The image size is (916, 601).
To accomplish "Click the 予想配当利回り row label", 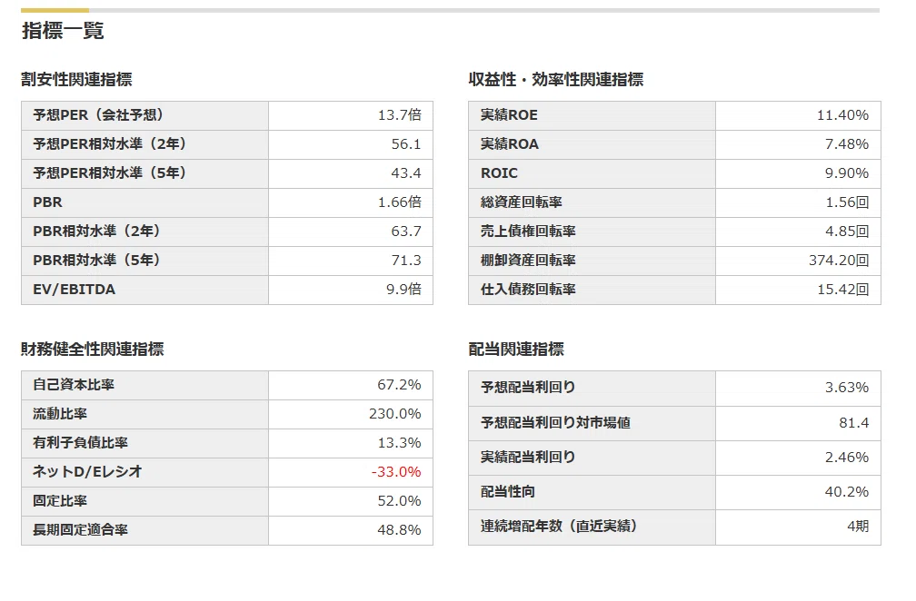I will click(527, 388).
